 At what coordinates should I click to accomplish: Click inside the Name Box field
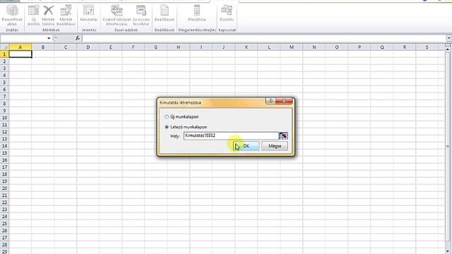tap(23, 38)
